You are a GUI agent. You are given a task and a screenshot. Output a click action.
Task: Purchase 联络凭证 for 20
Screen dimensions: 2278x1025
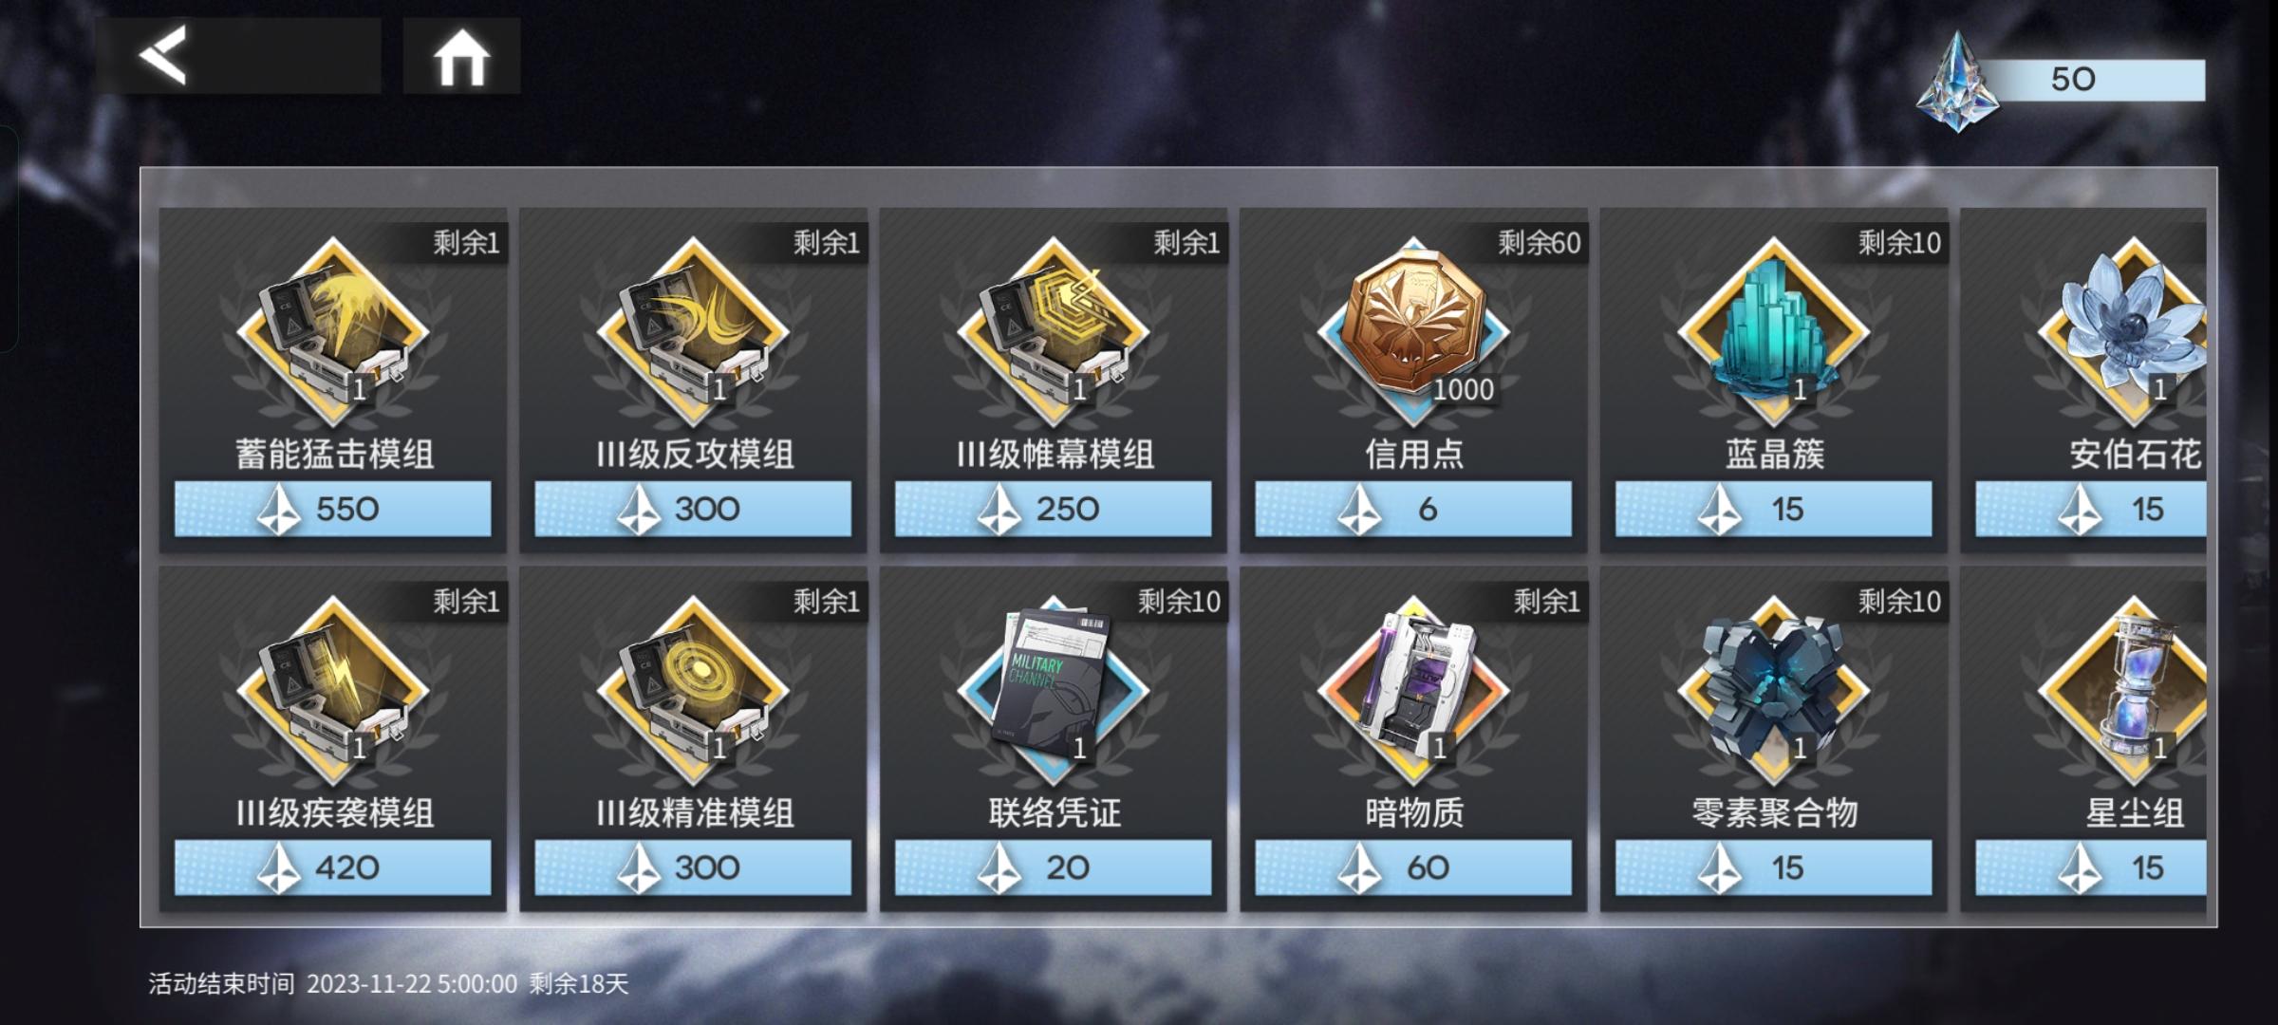[x=1054, y=867]
